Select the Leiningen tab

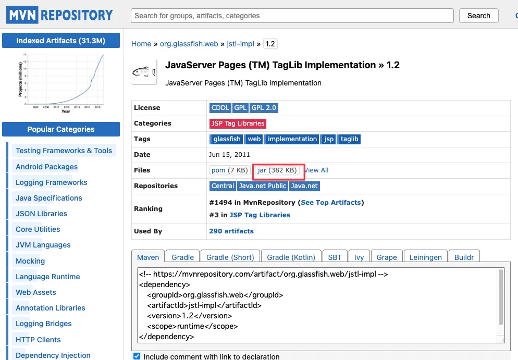point(425,257)
